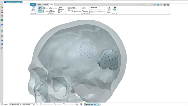Click inside Find a Command search box
188x106 pixels.
149,5
